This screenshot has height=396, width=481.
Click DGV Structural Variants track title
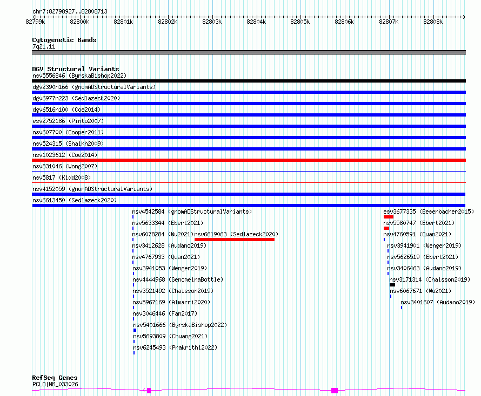pyautogui.click(x=76, y=69)
